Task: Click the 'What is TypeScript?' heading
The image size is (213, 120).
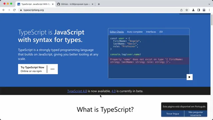Action: (105, 109)
